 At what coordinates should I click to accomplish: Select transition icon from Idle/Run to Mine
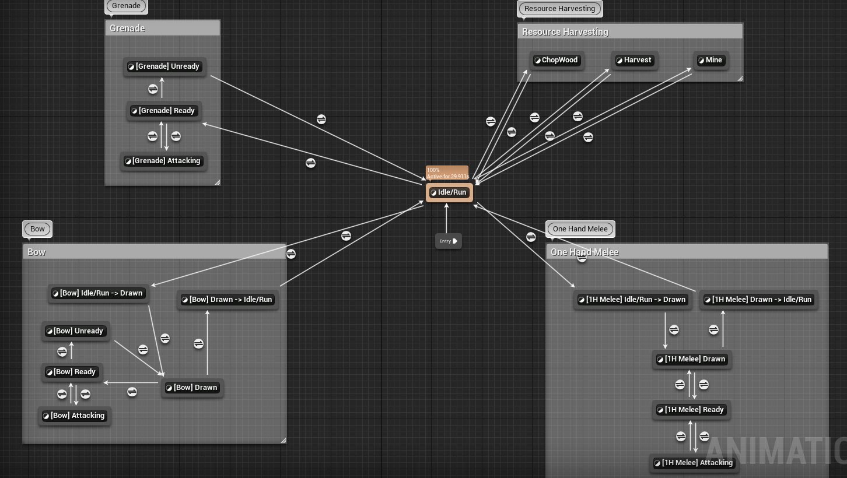577,117
